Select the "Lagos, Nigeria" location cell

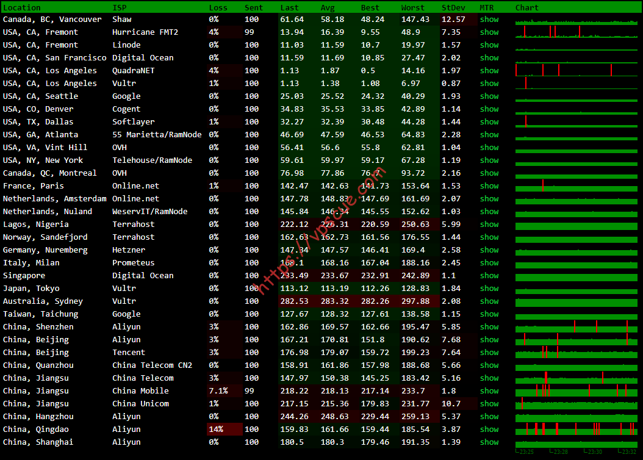(35, 225)
